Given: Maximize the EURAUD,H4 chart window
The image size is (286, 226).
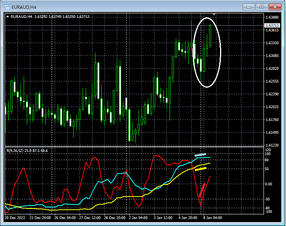Looking at the screenshot, I should click(262, 7).
